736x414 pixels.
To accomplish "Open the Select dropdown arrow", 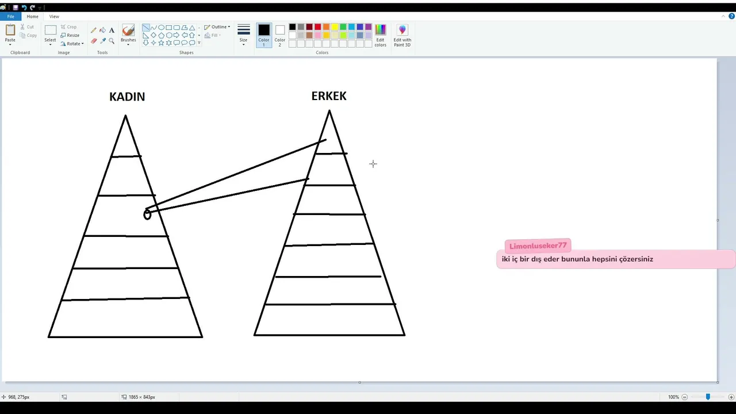I will tap(51, 44).
